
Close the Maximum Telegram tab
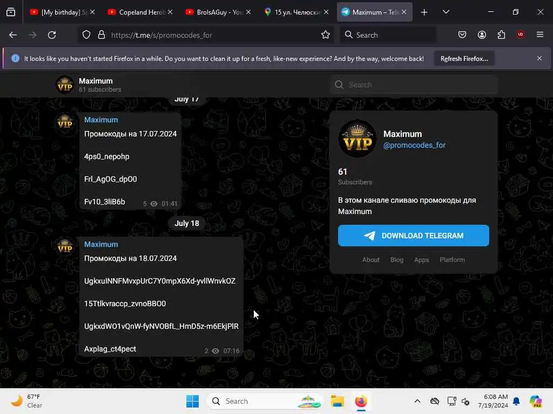point(404,12)
